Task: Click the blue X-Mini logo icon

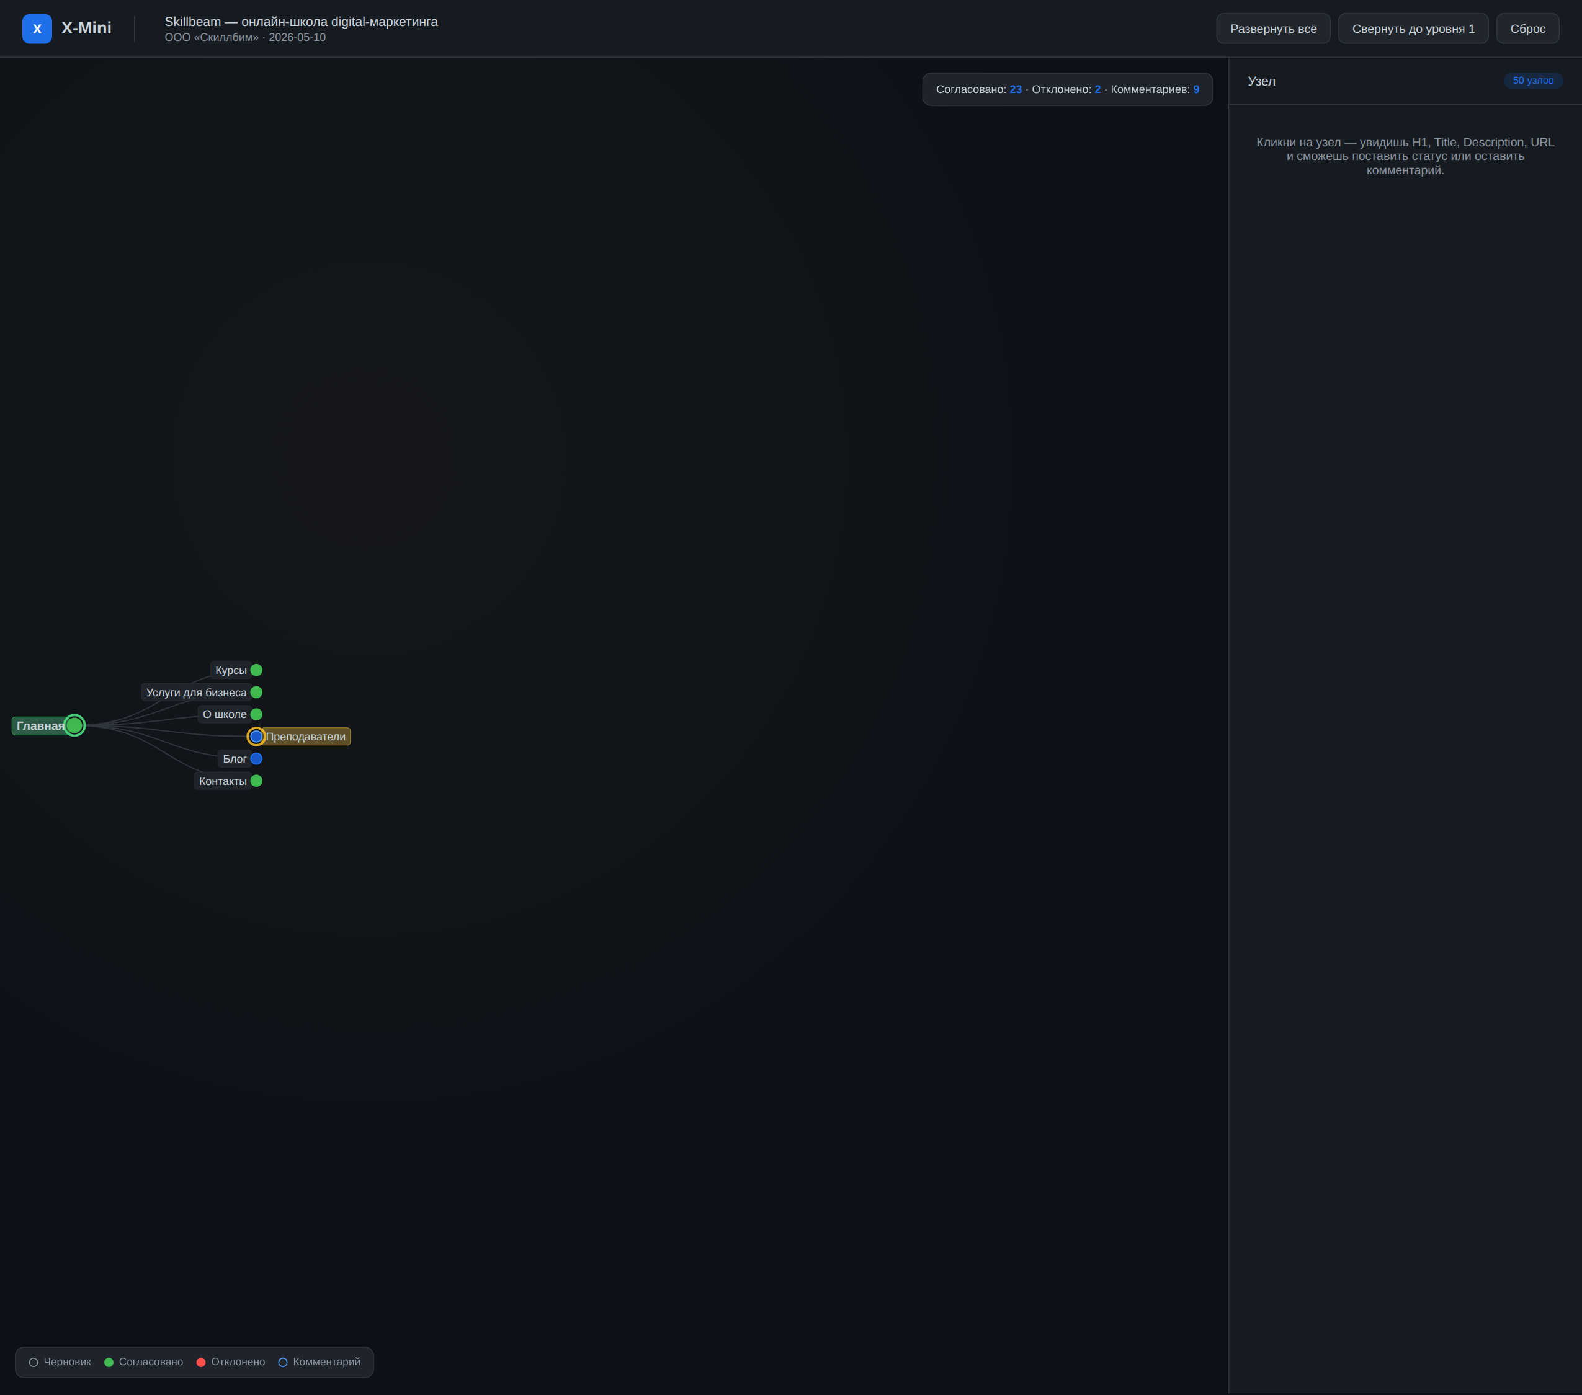Action: [37, 29]
